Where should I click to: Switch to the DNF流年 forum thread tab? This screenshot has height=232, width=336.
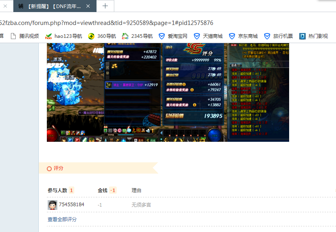pos(55,6)
